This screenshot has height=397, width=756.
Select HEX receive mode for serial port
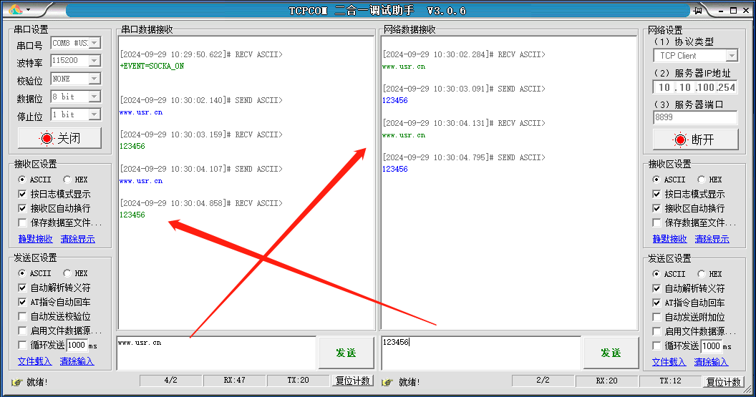click(67, 180)
